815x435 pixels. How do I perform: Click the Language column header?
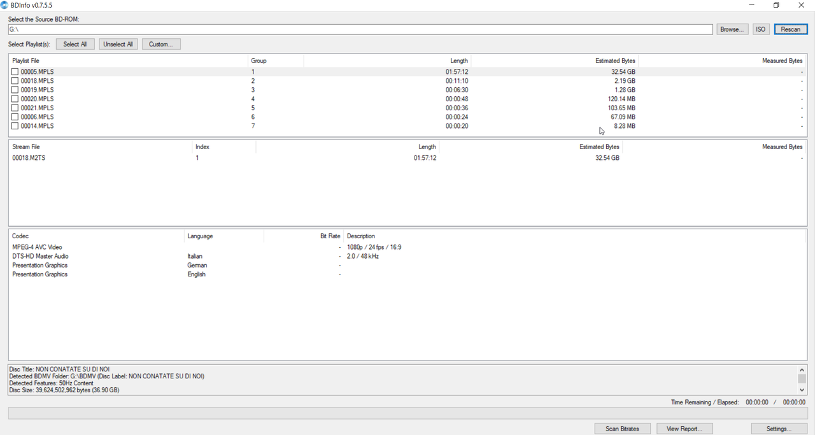[223, 236]
